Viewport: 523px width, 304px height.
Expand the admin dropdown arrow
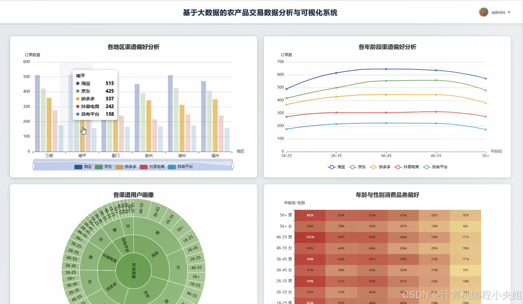509,13
